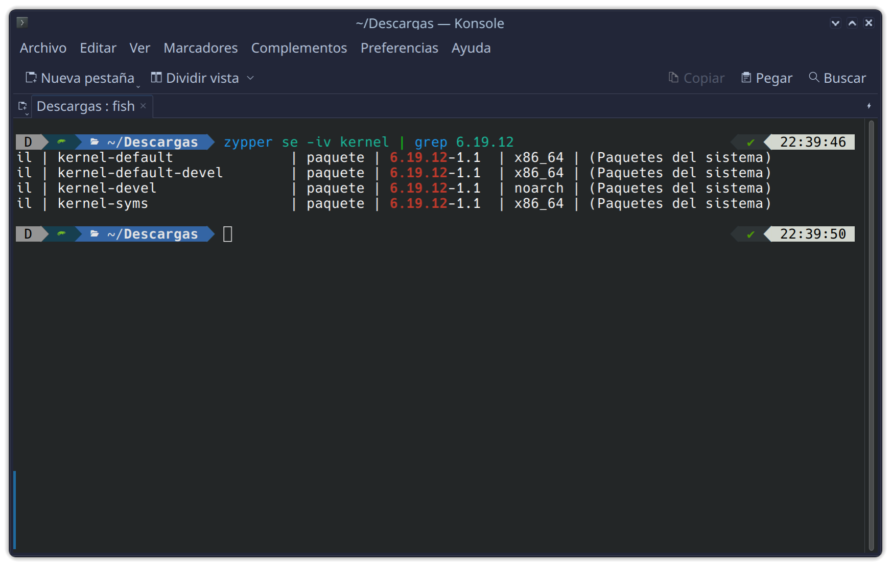Click the Copiar toolbar icon
891x566 pixels.
(x=673, y=78)
